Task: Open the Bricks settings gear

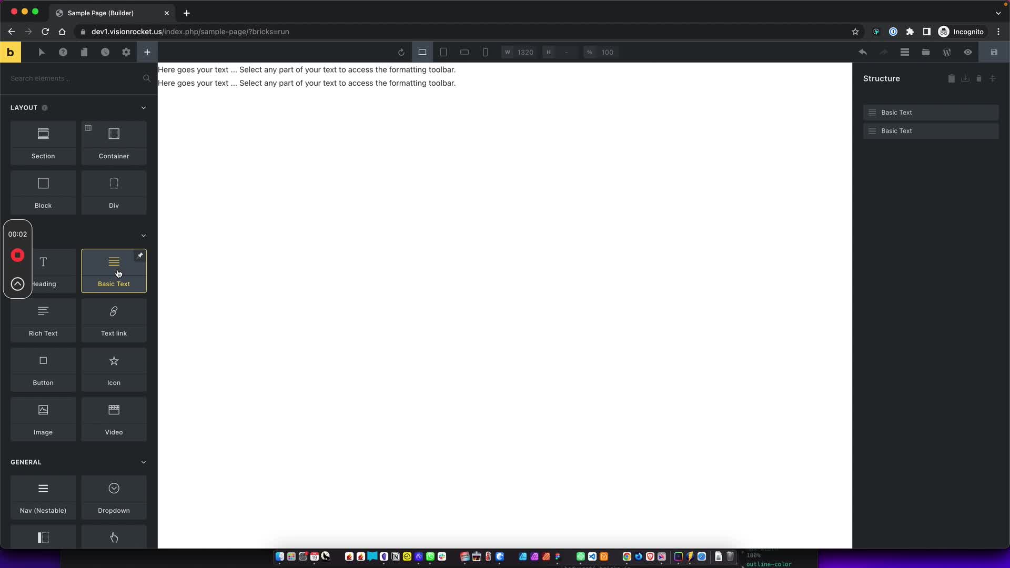Action: pyautogui.click(x=126, y=52)
